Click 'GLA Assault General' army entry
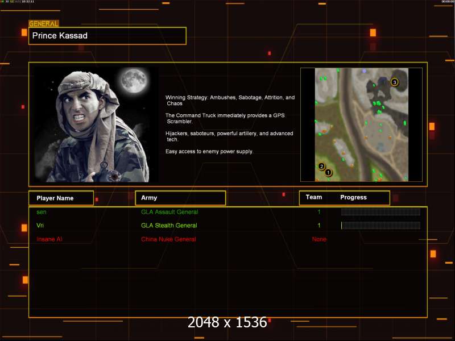This screenshot has height=341, width=455. (169, 212)
